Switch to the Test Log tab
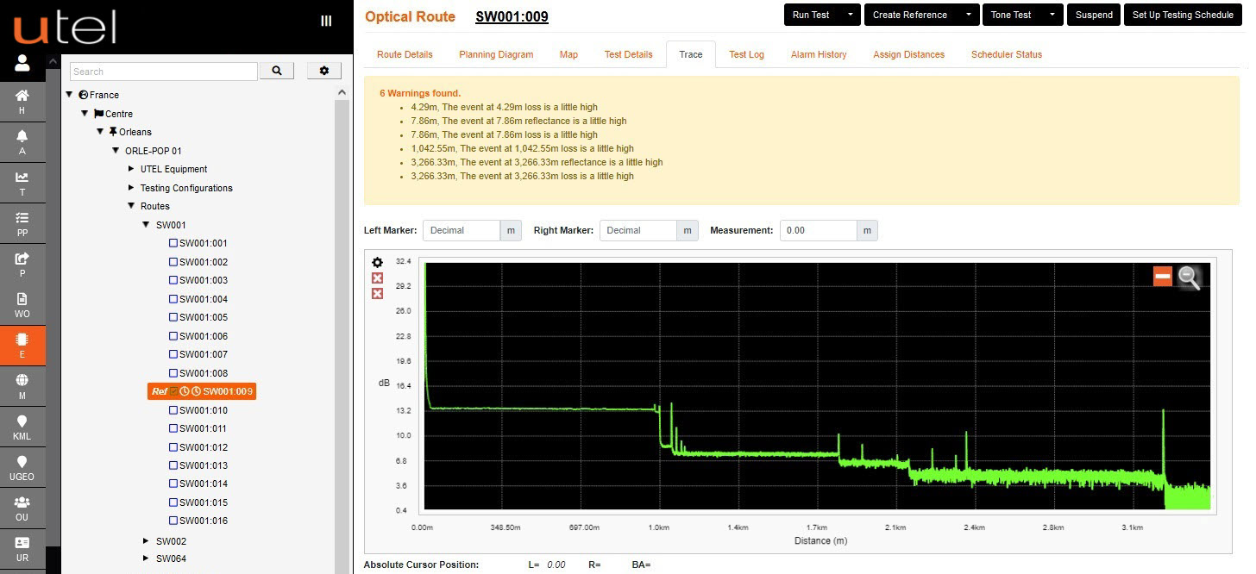Viewport: 1256px width, 574px height. click(746, 54)
